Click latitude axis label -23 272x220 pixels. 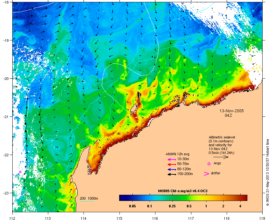[6, 193]
